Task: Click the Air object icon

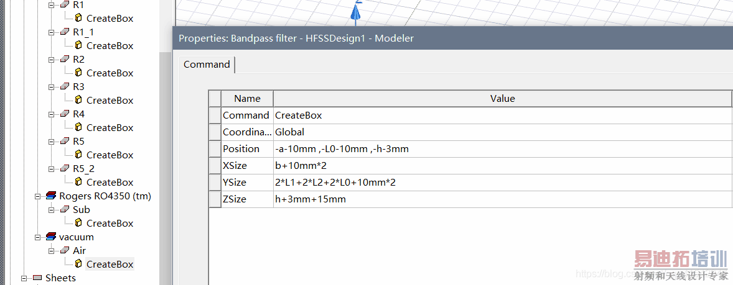Action: point(65,250)
